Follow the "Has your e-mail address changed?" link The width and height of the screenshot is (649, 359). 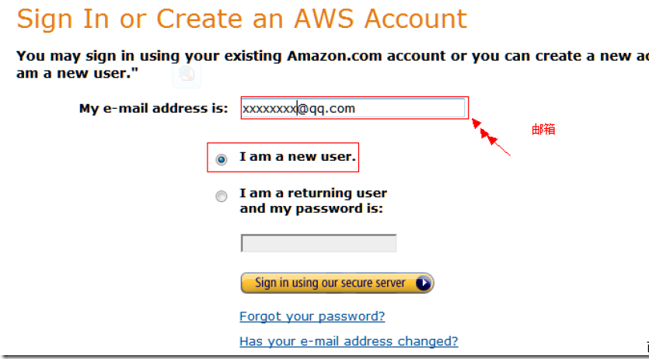pos(348,341)
